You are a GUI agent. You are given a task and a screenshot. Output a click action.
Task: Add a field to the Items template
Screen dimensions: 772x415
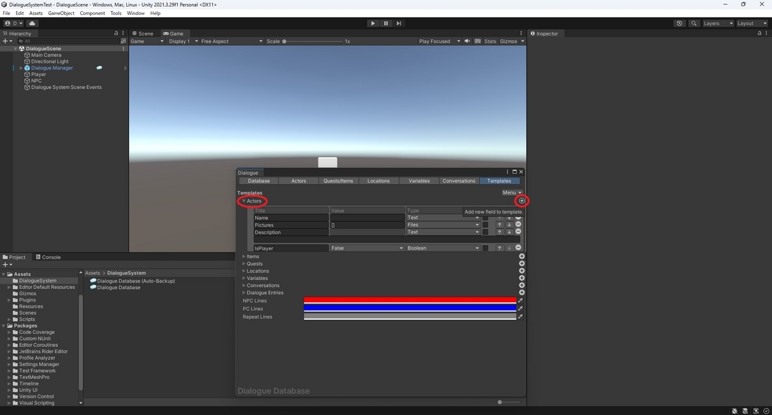522,256
